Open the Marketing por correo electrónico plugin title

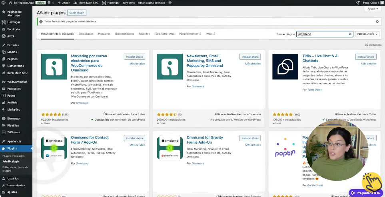click(x=89, y=63)
